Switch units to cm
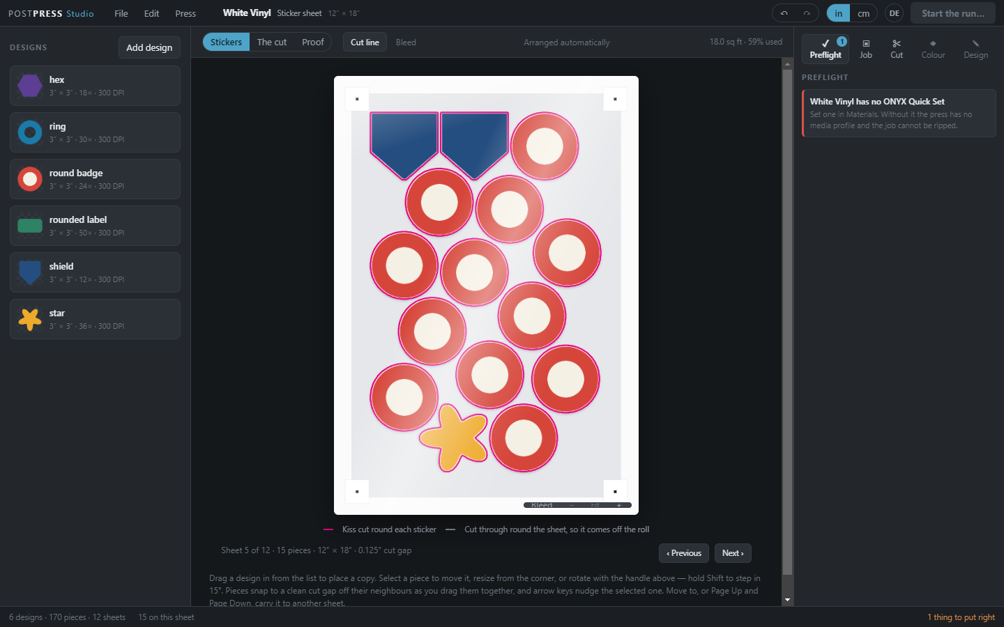The width and height of the screenshot is (1004, 627). pos(863,13)
